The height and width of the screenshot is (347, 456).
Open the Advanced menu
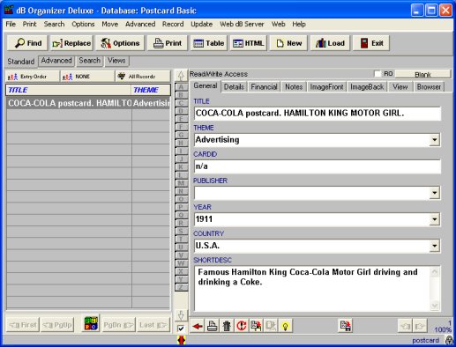[140, 24]
